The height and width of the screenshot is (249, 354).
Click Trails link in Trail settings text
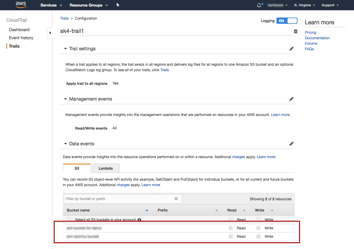(164, 70)
